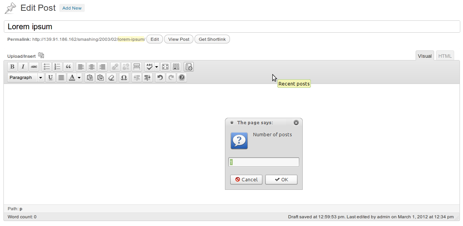Click the Number of posts input field
The image size is (463, 226).
point(264,162)
